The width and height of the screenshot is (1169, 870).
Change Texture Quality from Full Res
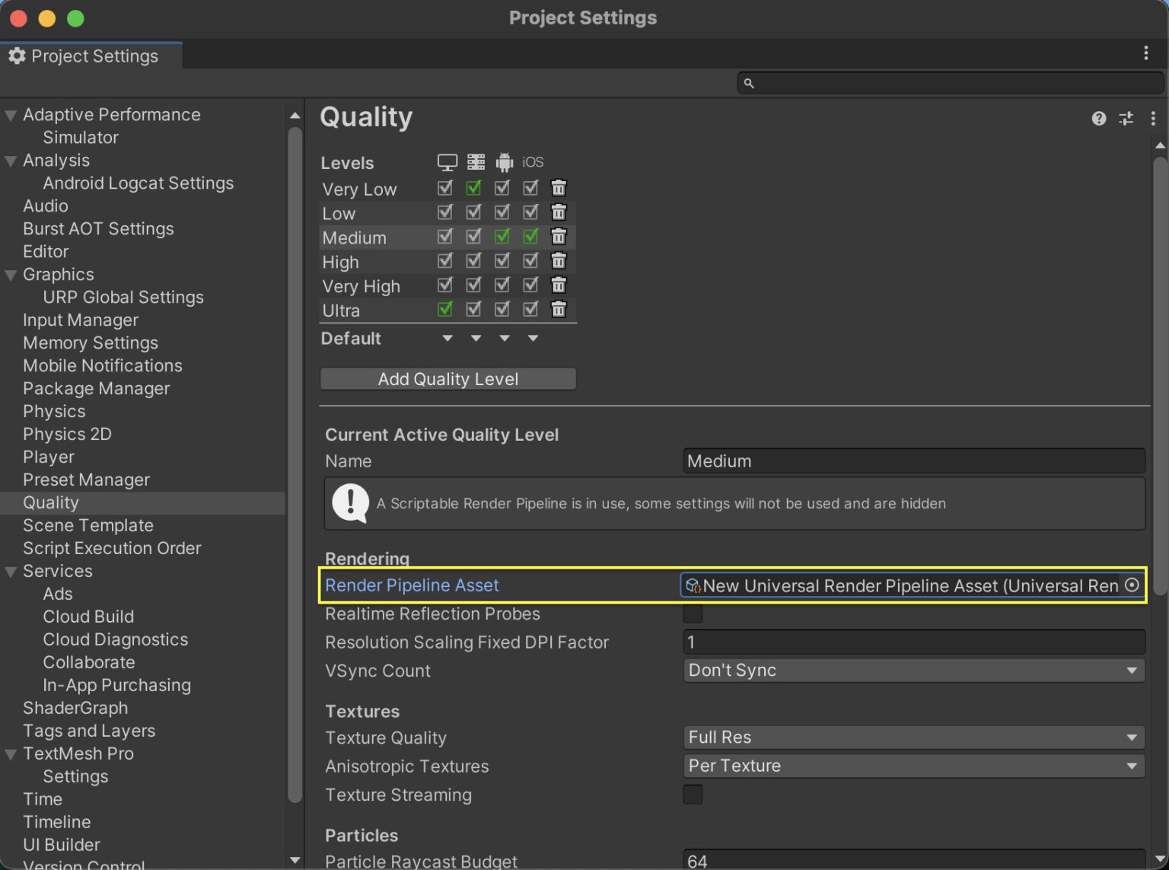913,737
